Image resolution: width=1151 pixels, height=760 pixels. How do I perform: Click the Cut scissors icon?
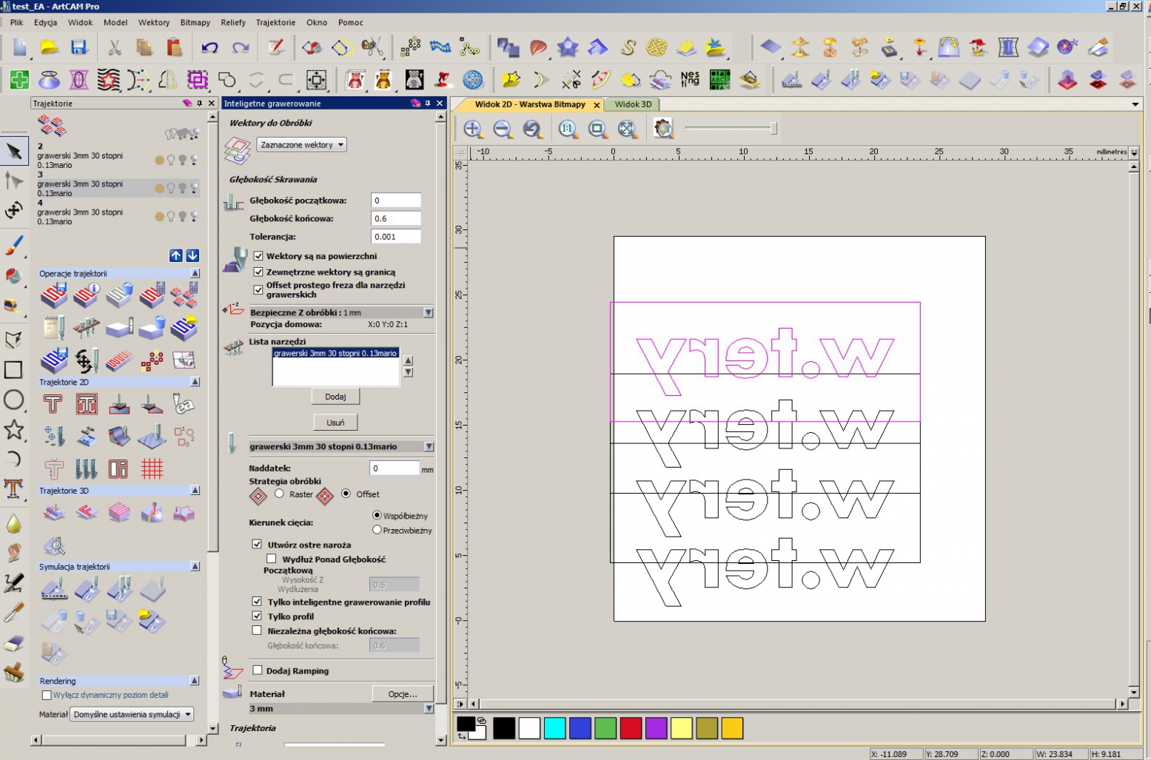point(115,48)
